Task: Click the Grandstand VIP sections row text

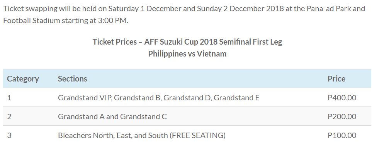Action: [158, 98]
